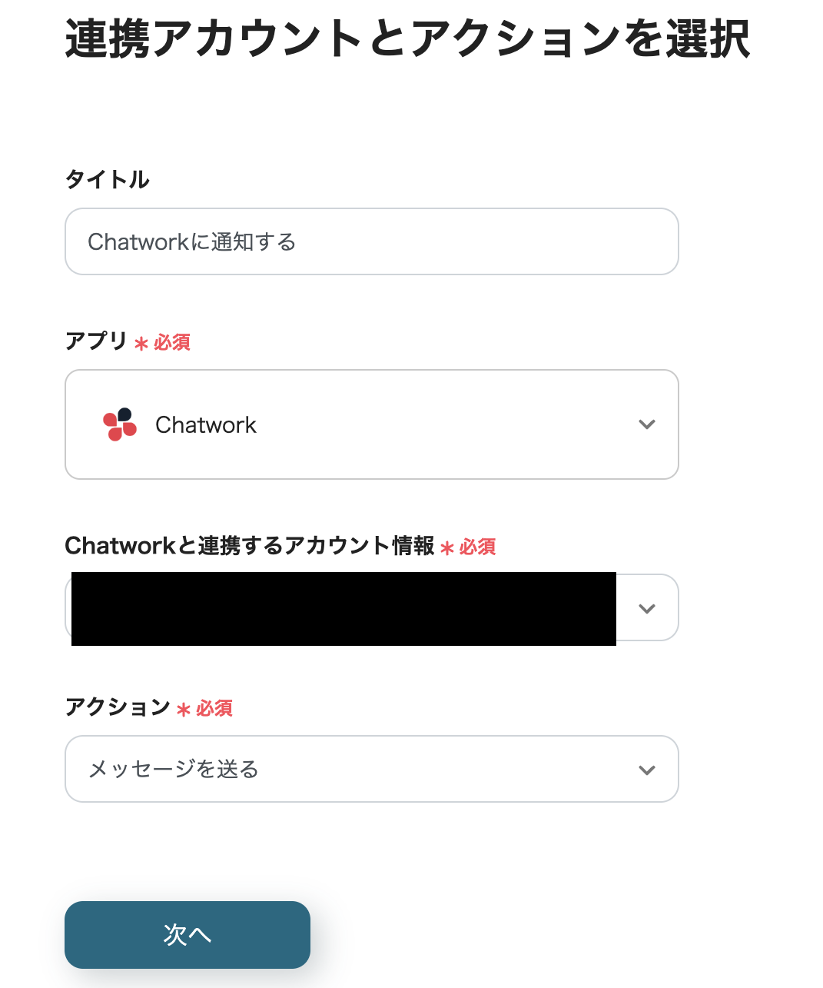Focus the Chatworkに通知する title field
The height and width of the screenshot is (988, 823).
pos(371,241)
